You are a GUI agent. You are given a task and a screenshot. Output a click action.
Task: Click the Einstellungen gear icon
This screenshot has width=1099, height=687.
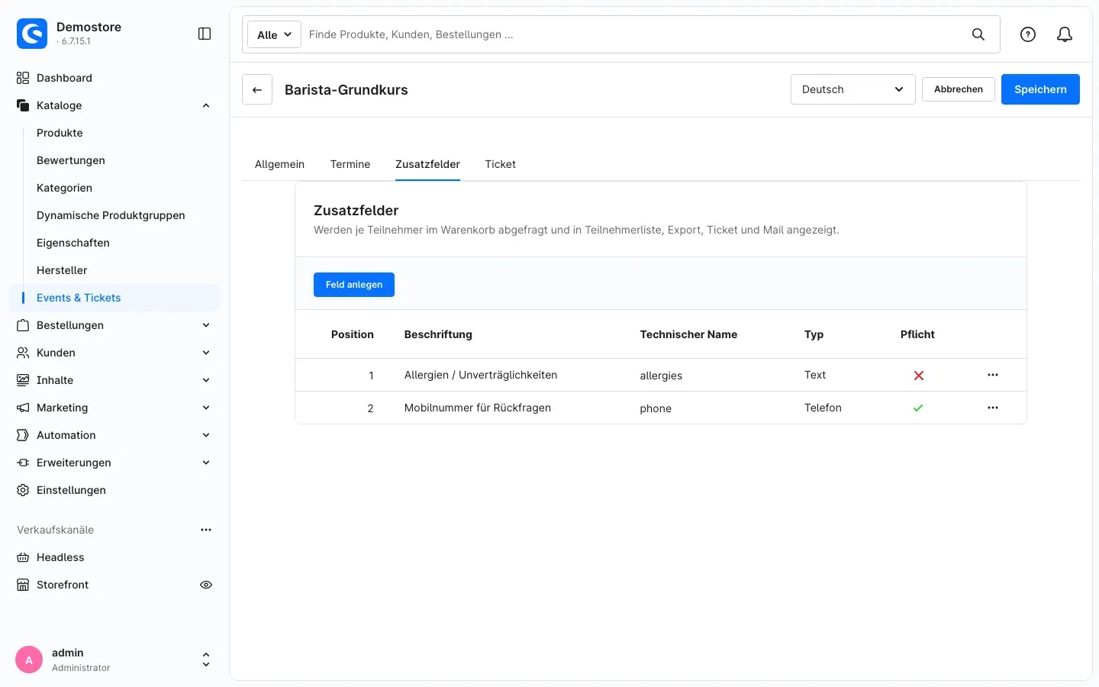(x=23, y=490)
